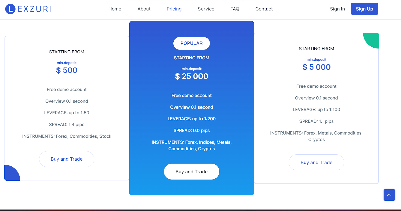401x211 pixels.
Task: Click Buy and Trade on $5 000 plan
Action: pos(316,162)
